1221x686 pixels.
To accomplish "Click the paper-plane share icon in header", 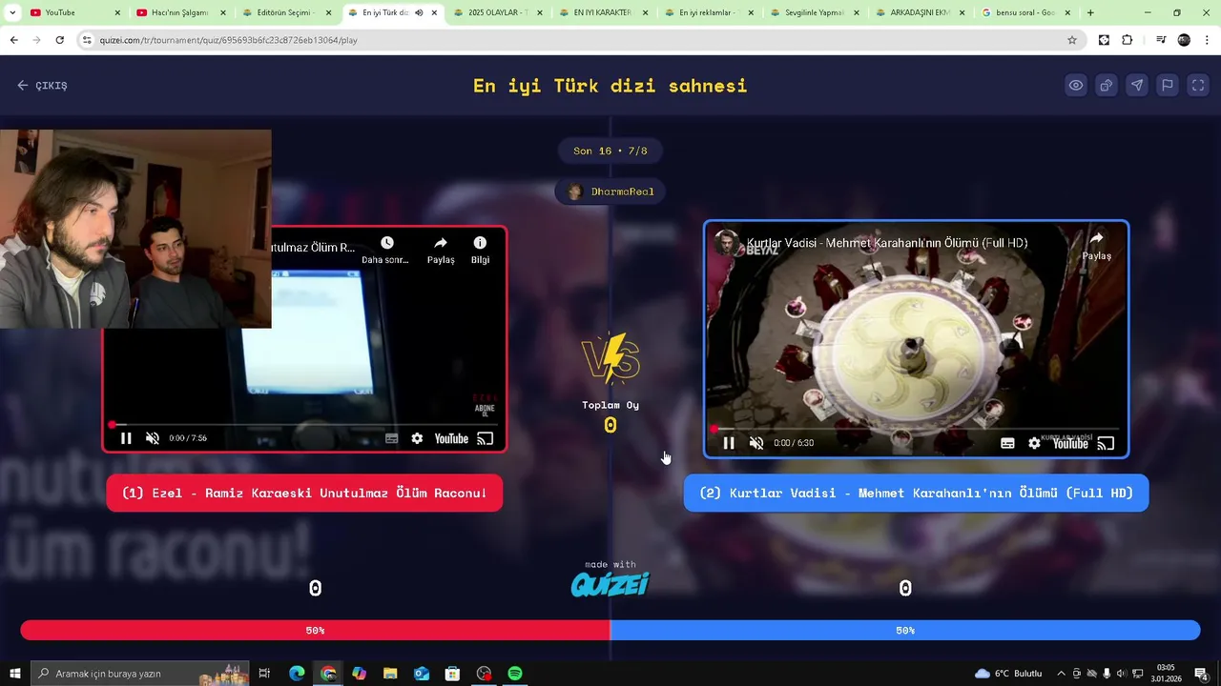I will tap(1137, 85).
